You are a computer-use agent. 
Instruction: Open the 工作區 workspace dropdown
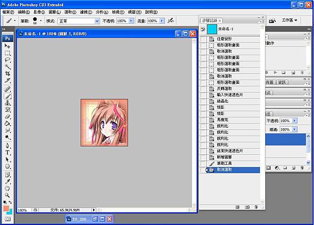(x=289, y=20)
